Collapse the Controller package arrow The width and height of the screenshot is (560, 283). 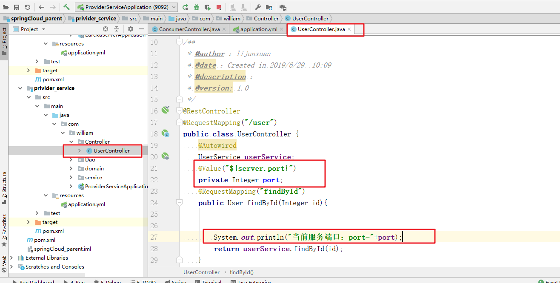(71, 141)
